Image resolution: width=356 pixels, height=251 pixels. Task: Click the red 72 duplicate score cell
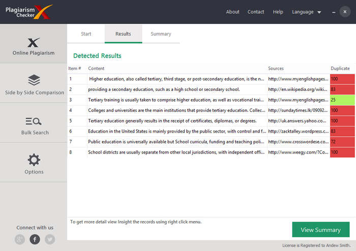(x=342, y=142)
